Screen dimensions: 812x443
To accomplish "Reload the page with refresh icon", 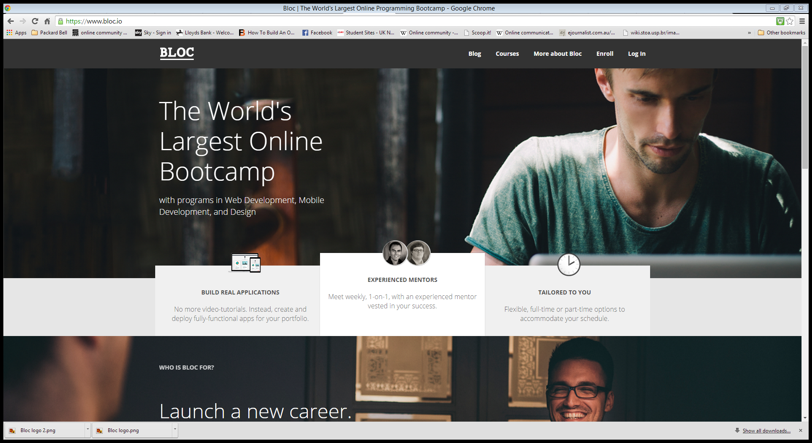I will [35, 21].
